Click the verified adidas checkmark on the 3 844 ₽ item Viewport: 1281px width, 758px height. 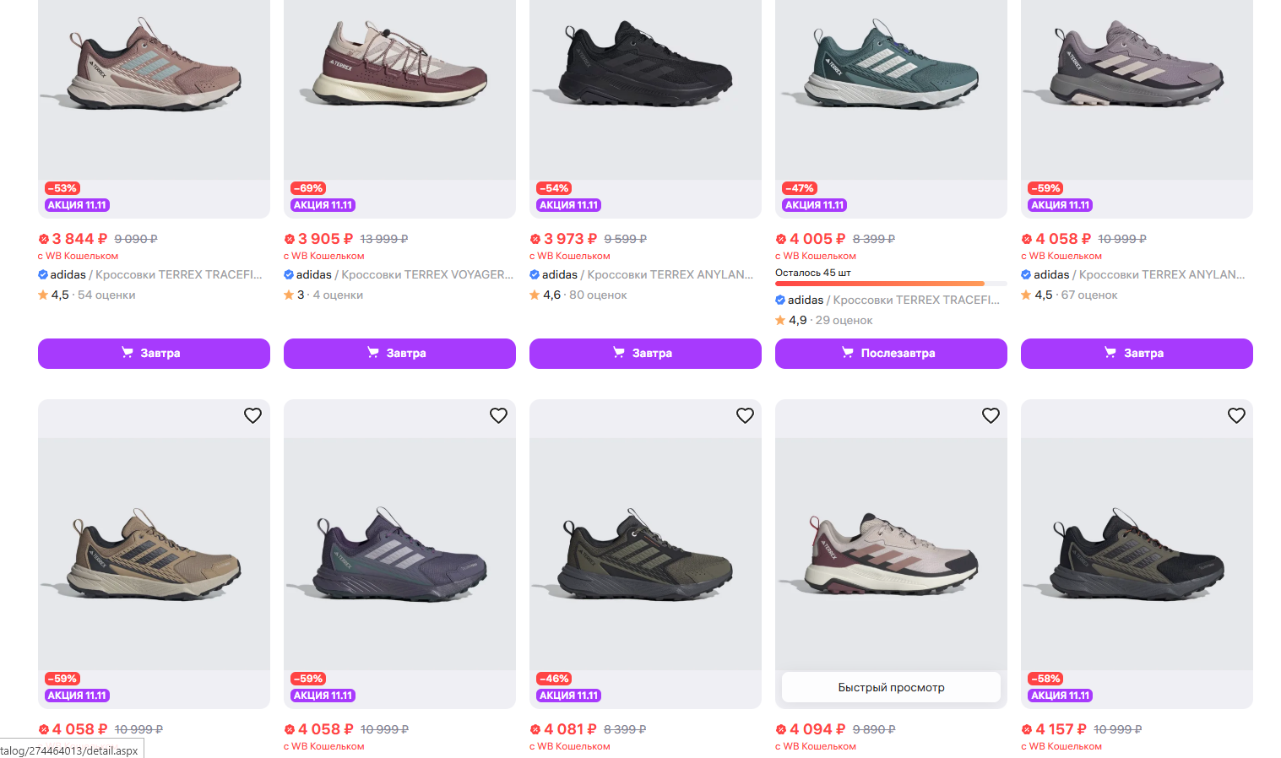[43, 274]
